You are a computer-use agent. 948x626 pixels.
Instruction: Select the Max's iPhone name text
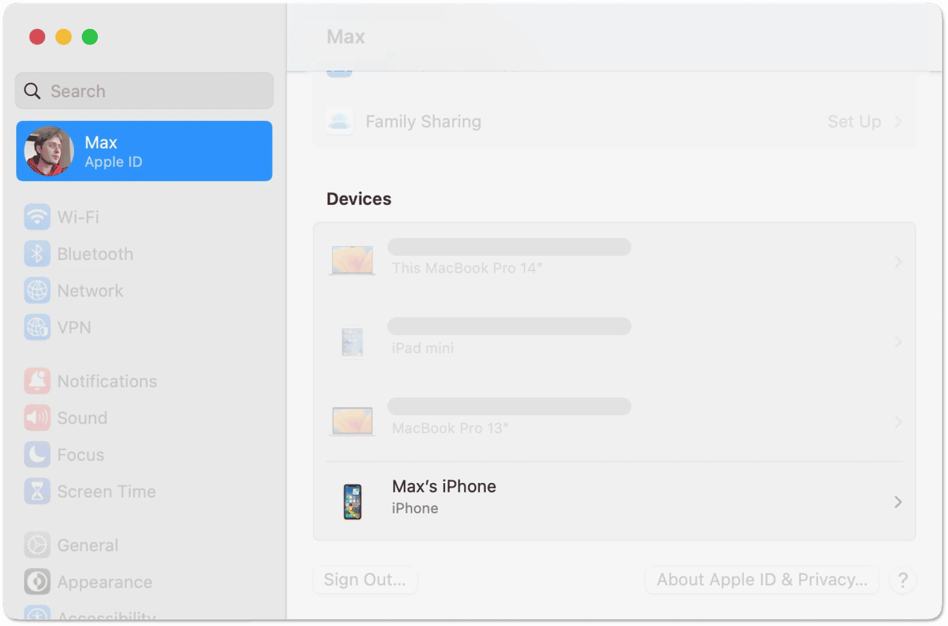pyautogui.click(x=444, y=486)
